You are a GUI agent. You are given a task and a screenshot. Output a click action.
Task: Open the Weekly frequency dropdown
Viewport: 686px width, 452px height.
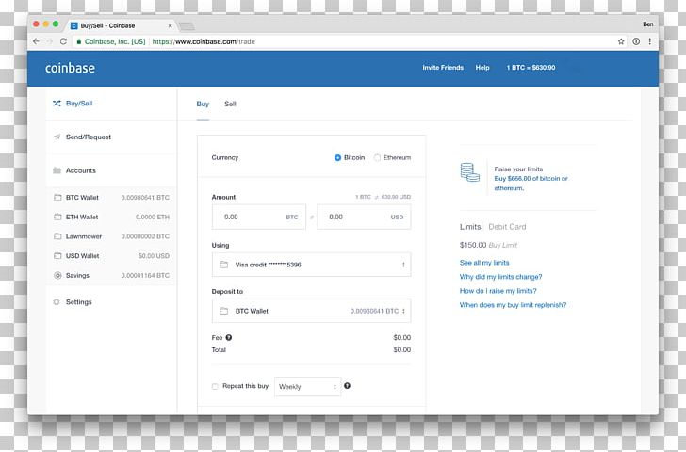tap(307, 386)
